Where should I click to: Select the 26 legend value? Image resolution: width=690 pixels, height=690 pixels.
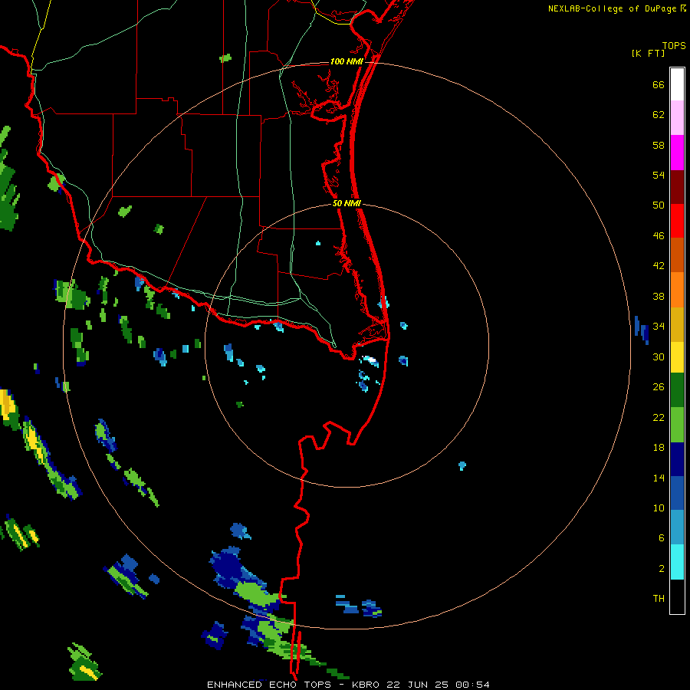pyautogui.click(x=659, y=387)
